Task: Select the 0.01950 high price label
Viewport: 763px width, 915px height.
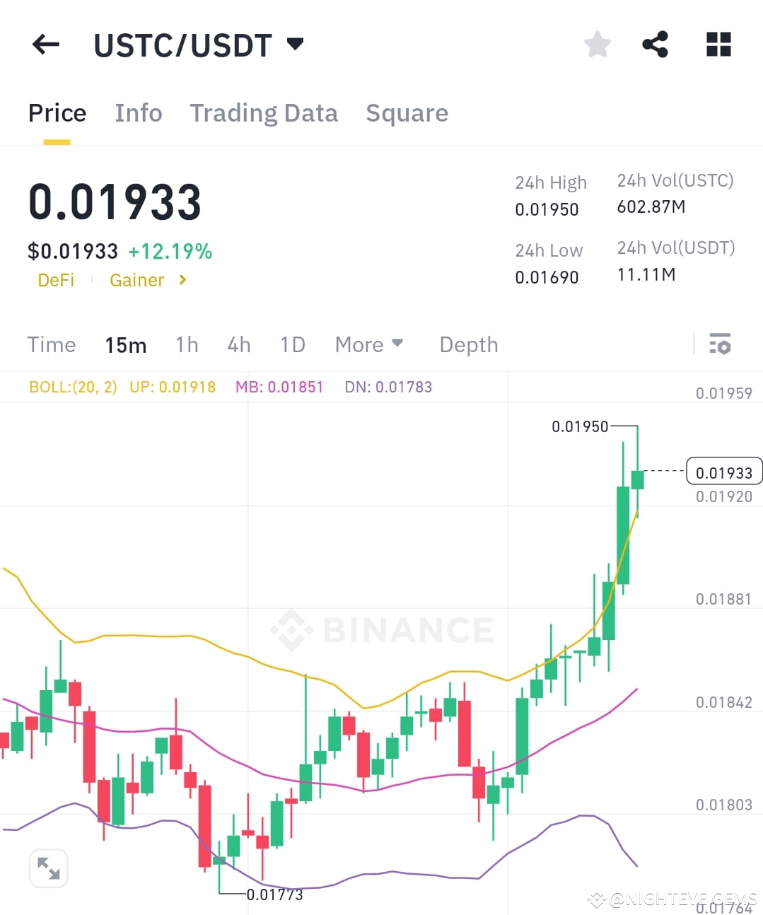Action: point(581,426)
